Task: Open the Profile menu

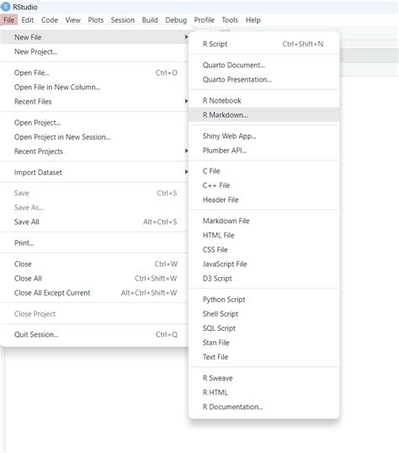Action: (204, 20)
